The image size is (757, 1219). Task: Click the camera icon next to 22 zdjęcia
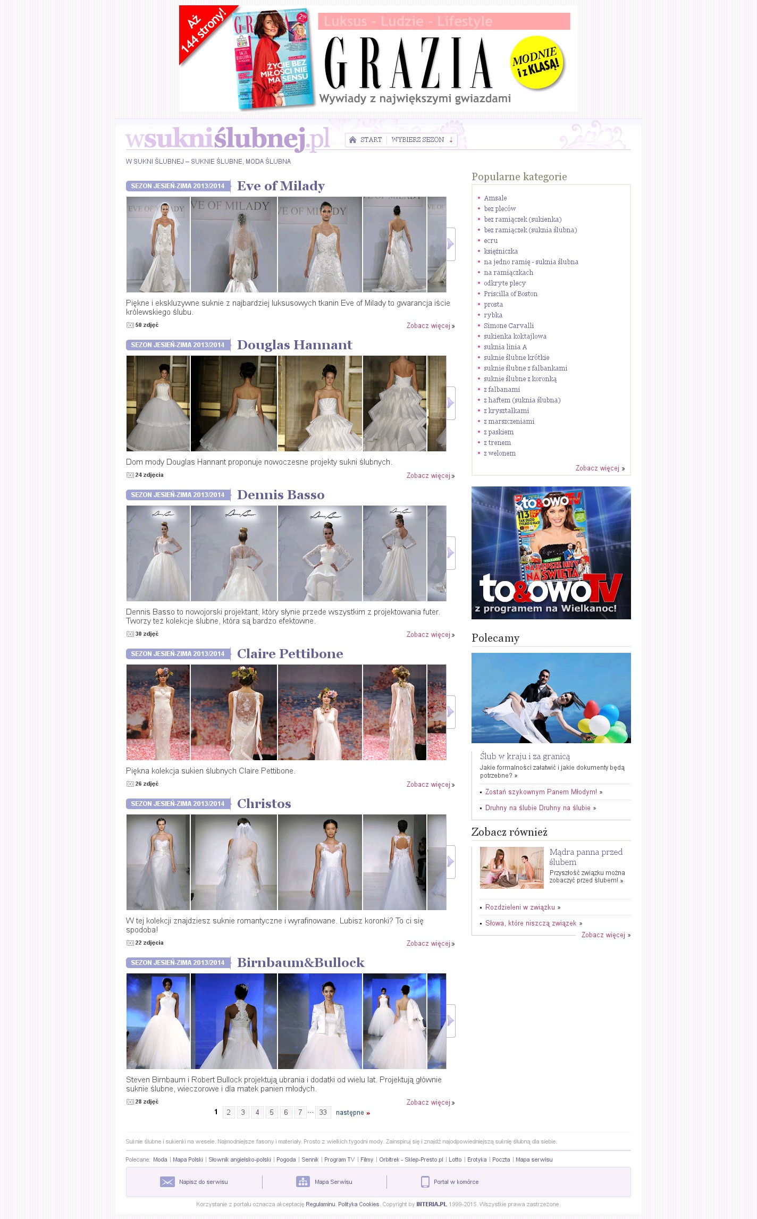[130, 943]
